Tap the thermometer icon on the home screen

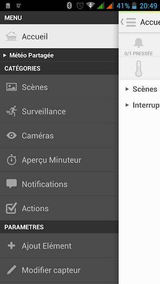click(139, 69)
